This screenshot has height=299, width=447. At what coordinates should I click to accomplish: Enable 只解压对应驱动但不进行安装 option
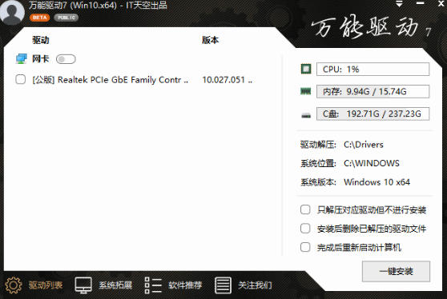click(x=305, y=209)
